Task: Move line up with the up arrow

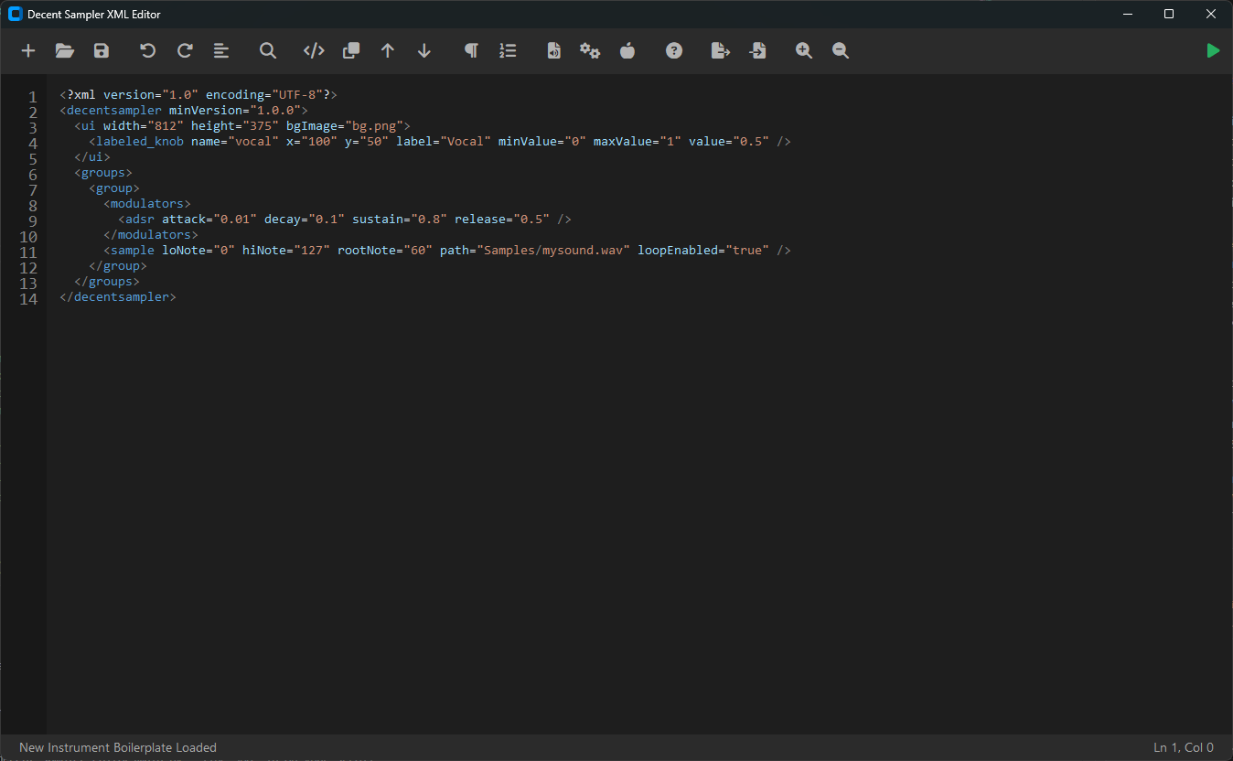Action: point(388,51)
